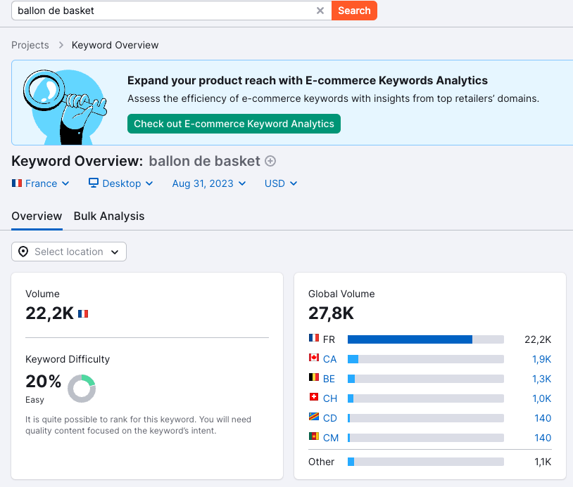
Task: Click the Canada flag icon
Action: click(314, 358)
